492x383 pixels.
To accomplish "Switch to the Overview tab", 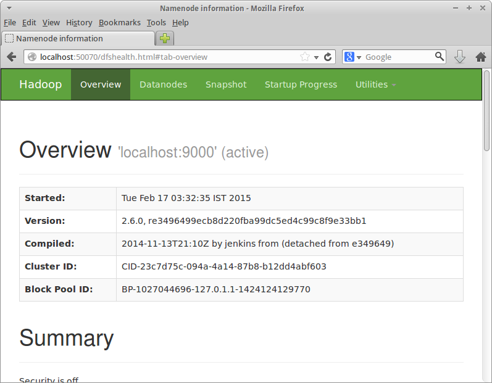I will pos(101,84).
